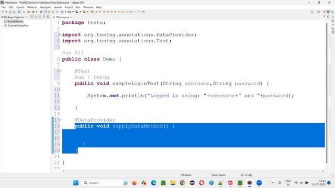The height and width of the screenshot is (188, 335).
Task: Close the Demo.java editor tab
Action: (71, 17)
